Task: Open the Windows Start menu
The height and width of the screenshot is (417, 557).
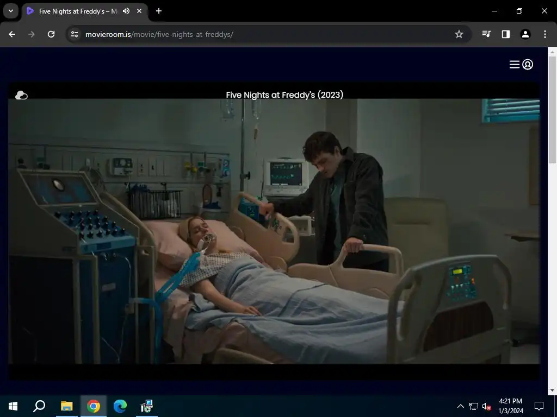Action: coord(13,406)
